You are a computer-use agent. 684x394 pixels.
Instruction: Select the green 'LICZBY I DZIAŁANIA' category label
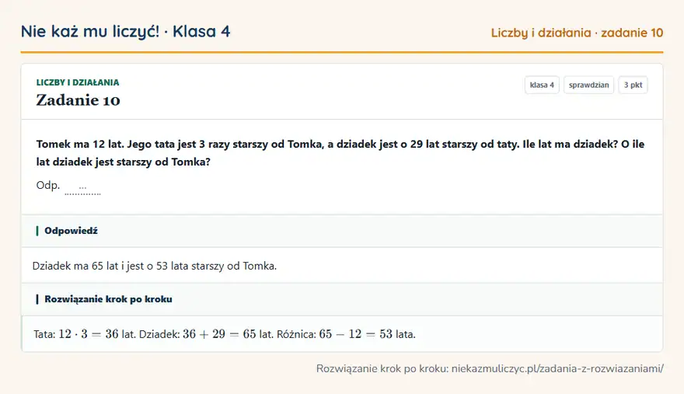point(78,82)
